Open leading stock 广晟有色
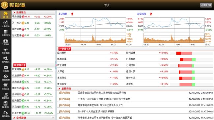Image resolution: width=214 pixels, height=120 pixels. pos(131,59)
